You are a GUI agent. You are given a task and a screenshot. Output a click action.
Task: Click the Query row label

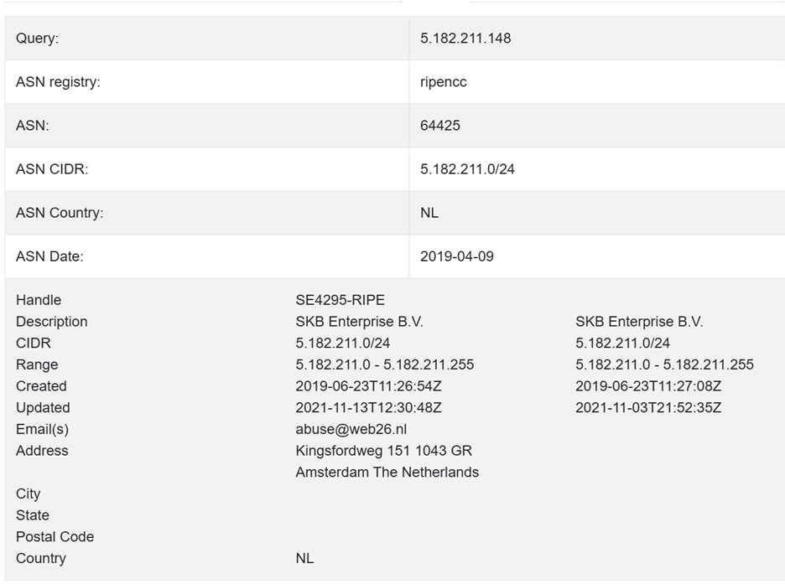click(37, 39)
